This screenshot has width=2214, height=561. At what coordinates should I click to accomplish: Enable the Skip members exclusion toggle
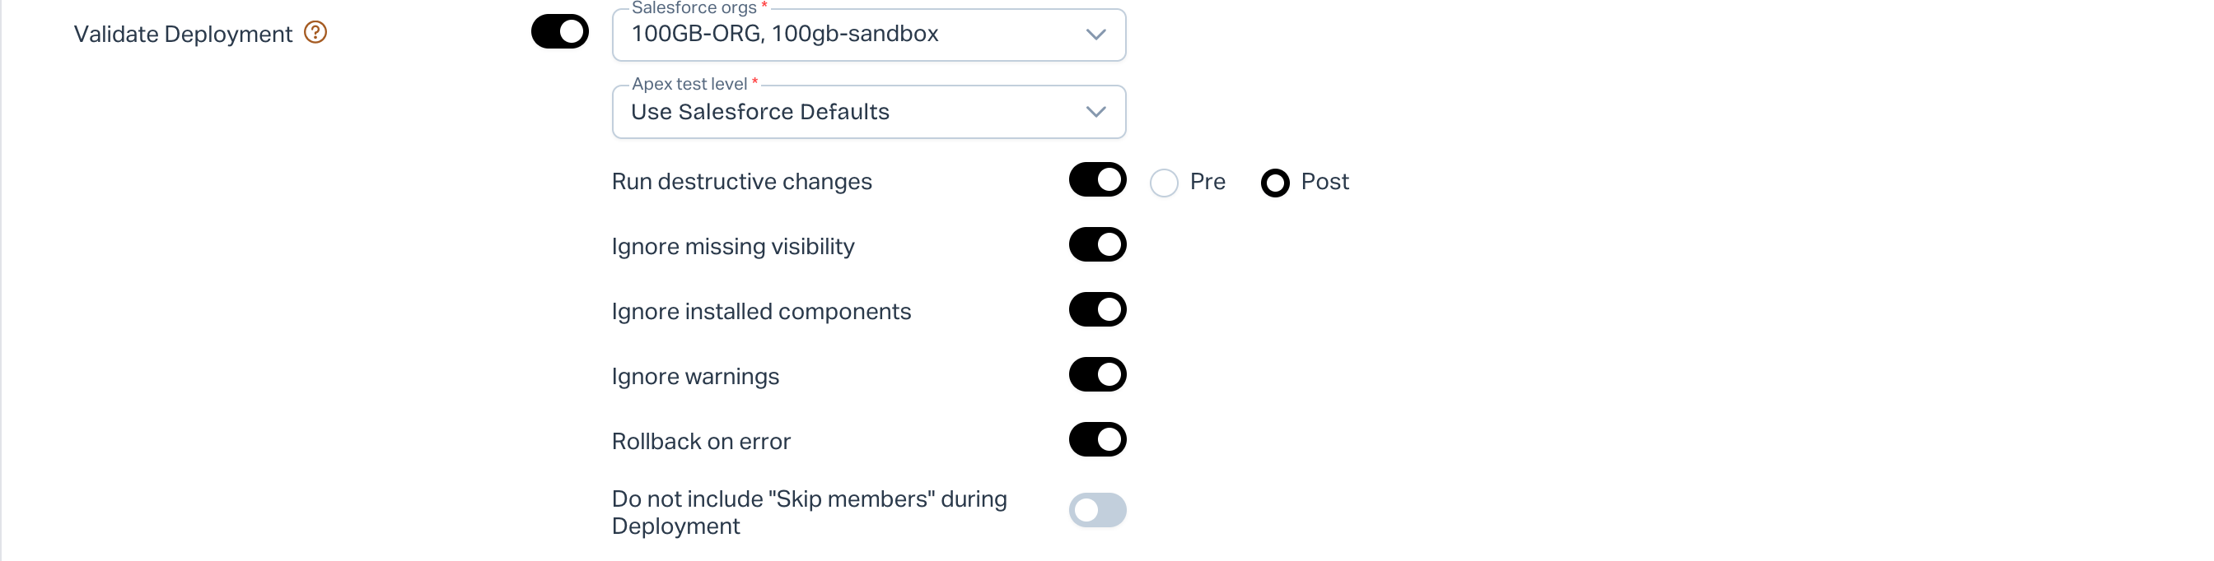1096,510
